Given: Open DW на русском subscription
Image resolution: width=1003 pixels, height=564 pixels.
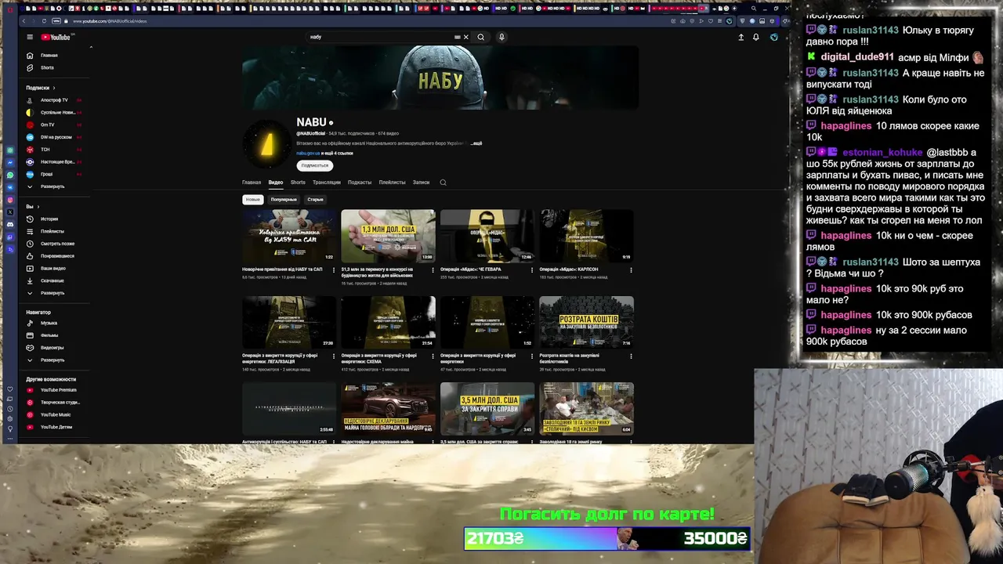Looking at the screenshot, I should coord(56,137).
